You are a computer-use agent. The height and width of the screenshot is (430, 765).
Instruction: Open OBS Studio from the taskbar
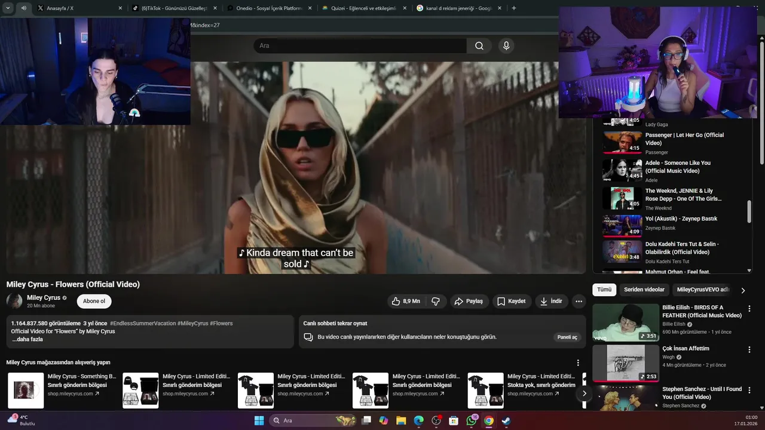pyautogui.click(x=436, y=420)
